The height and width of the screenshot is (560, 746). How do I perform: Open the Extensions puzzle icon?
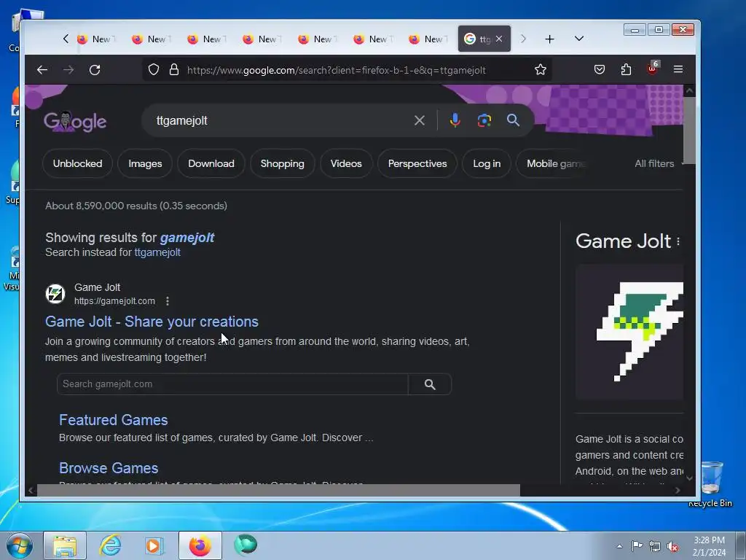click(x=626, y=69)
